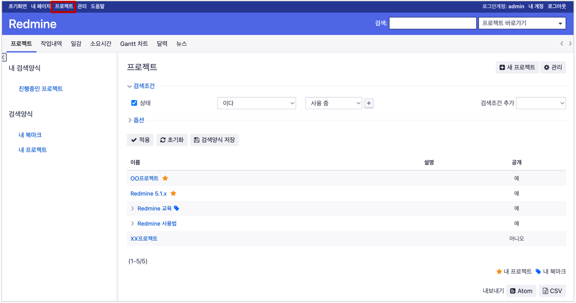Open the 진행중인 프로젝트 saved query
This screenshot has width=576, height=303.
pyautogui.click(x=41, y=89)
